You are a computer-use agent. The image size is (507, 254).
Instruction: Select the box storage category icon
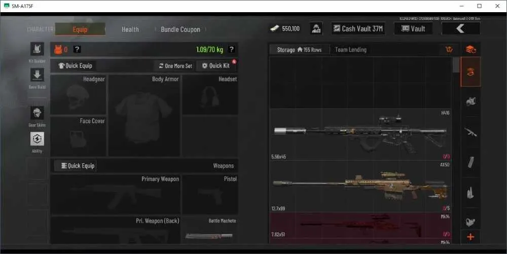[471, 222]
